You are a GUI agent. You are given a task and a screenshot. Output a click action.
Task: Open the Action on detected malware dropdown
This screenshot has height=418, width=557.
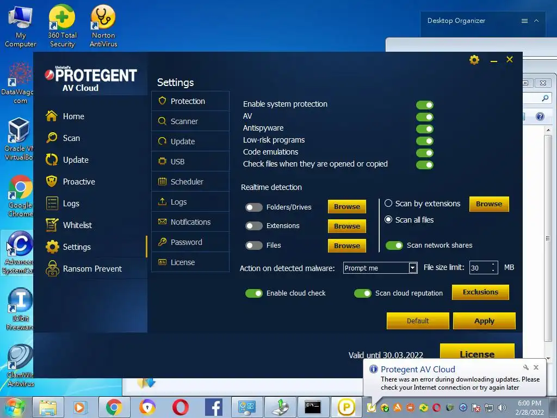pyautogui.click(x=380, y=268)
